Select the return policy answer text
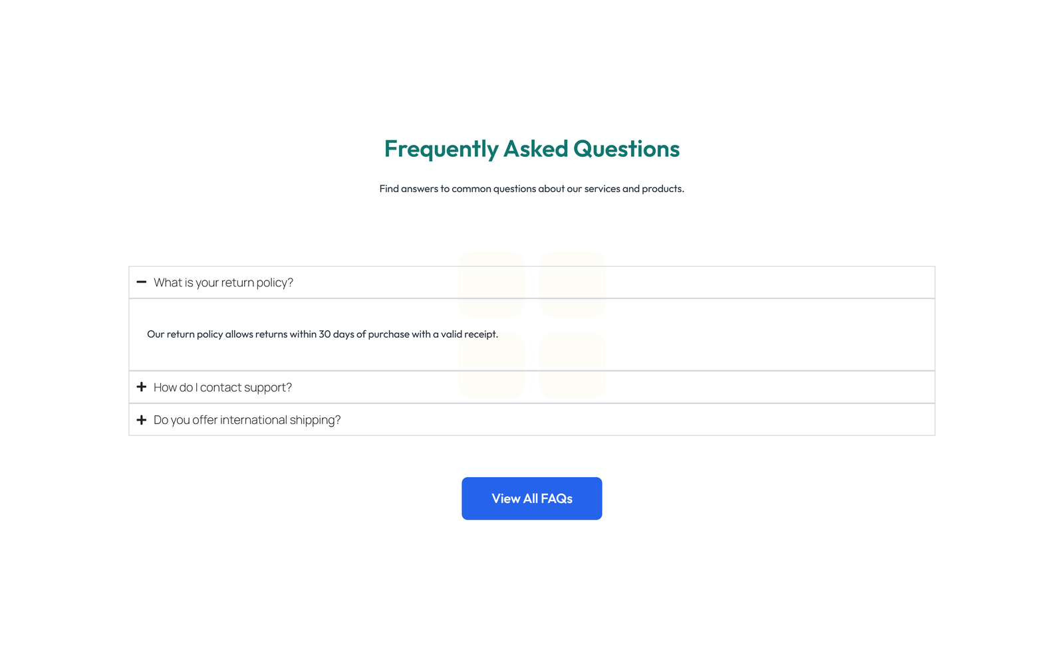1064x650 pixels. point(323,334)
